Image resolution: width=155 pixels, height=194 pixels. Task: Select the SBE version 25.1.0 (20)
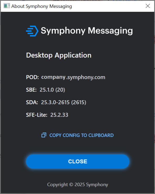point(52,90)
